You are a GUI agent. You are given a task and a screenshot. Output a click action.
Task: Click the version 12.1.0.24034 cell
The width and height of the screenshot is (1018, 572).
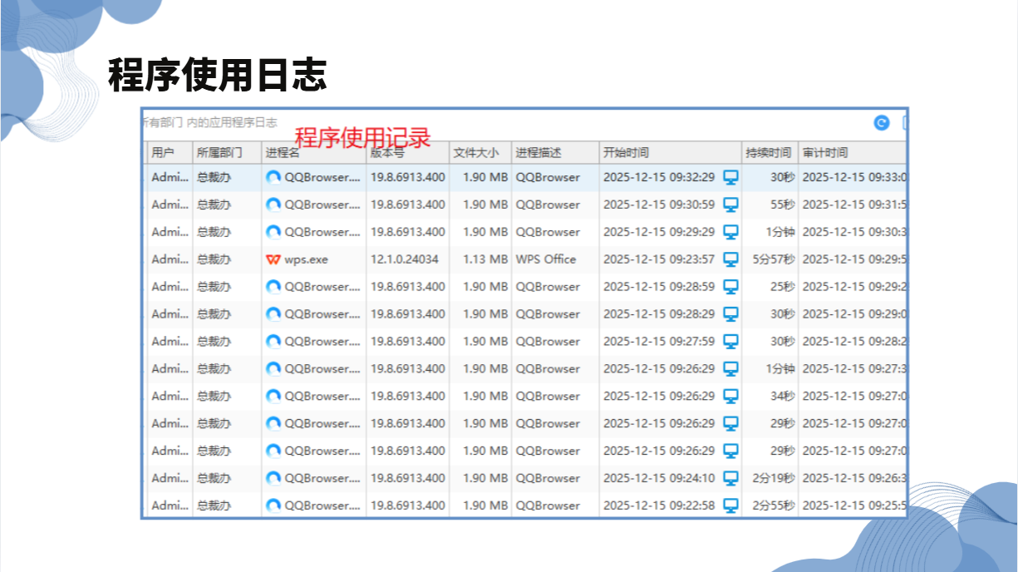tap(405, 259)
